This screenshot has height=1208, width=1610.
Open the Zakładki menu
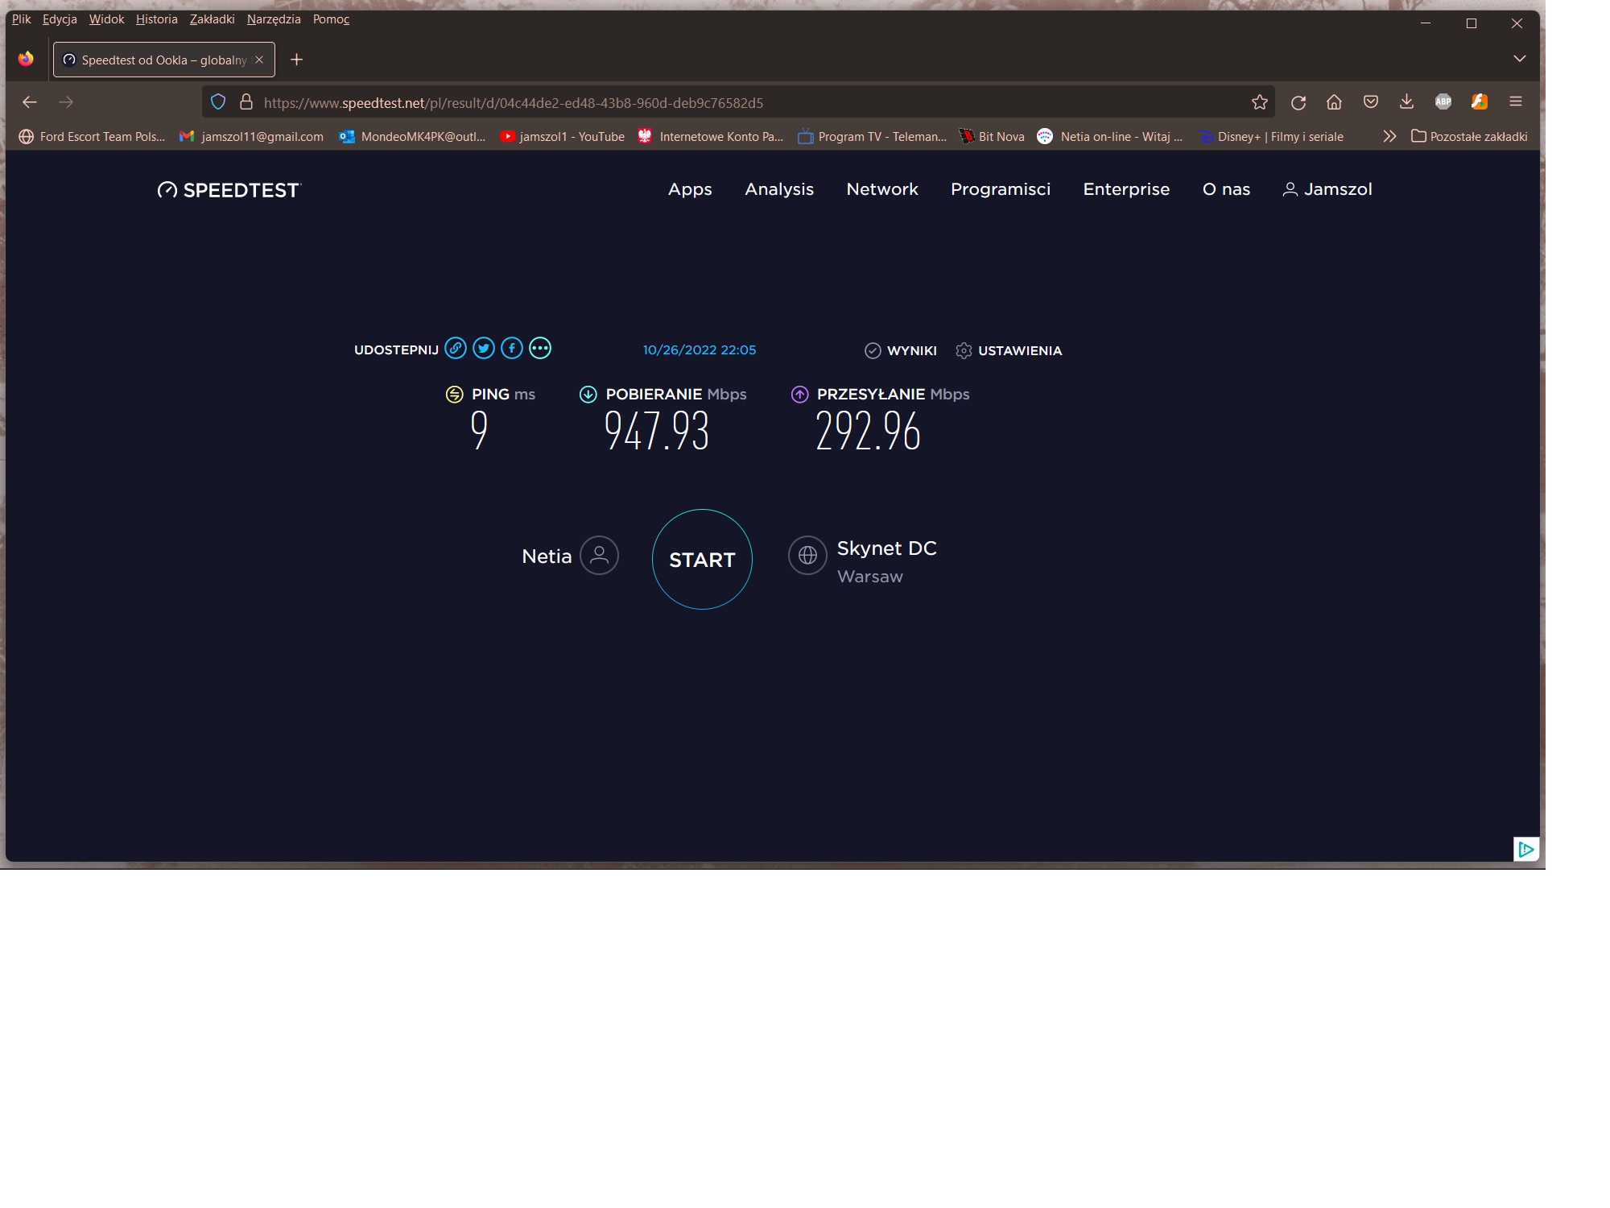pyautogui.click(x=212, y=19)
